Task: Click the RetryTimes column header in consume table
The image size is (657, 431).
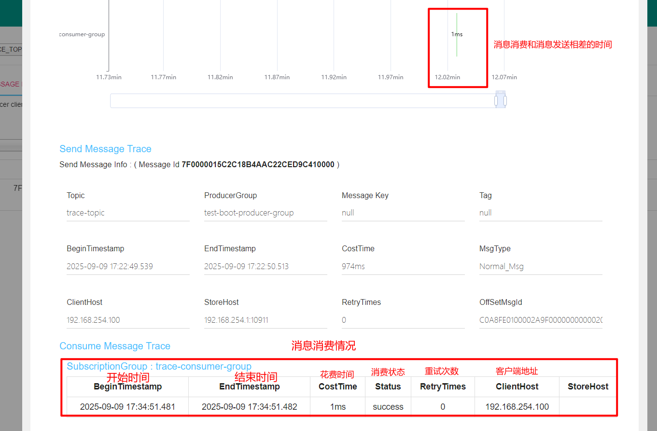Action: [x=443, y=387]
